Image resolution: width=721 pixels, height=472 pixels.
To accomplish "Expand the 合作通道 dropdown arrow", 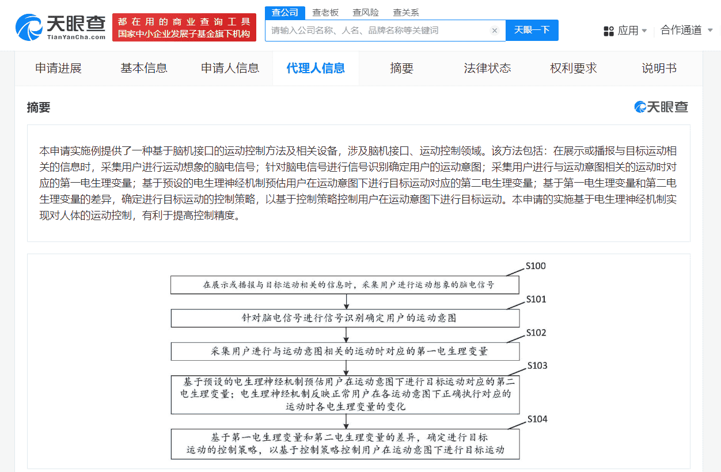I will pyautogui.click(x=710, y=30).
